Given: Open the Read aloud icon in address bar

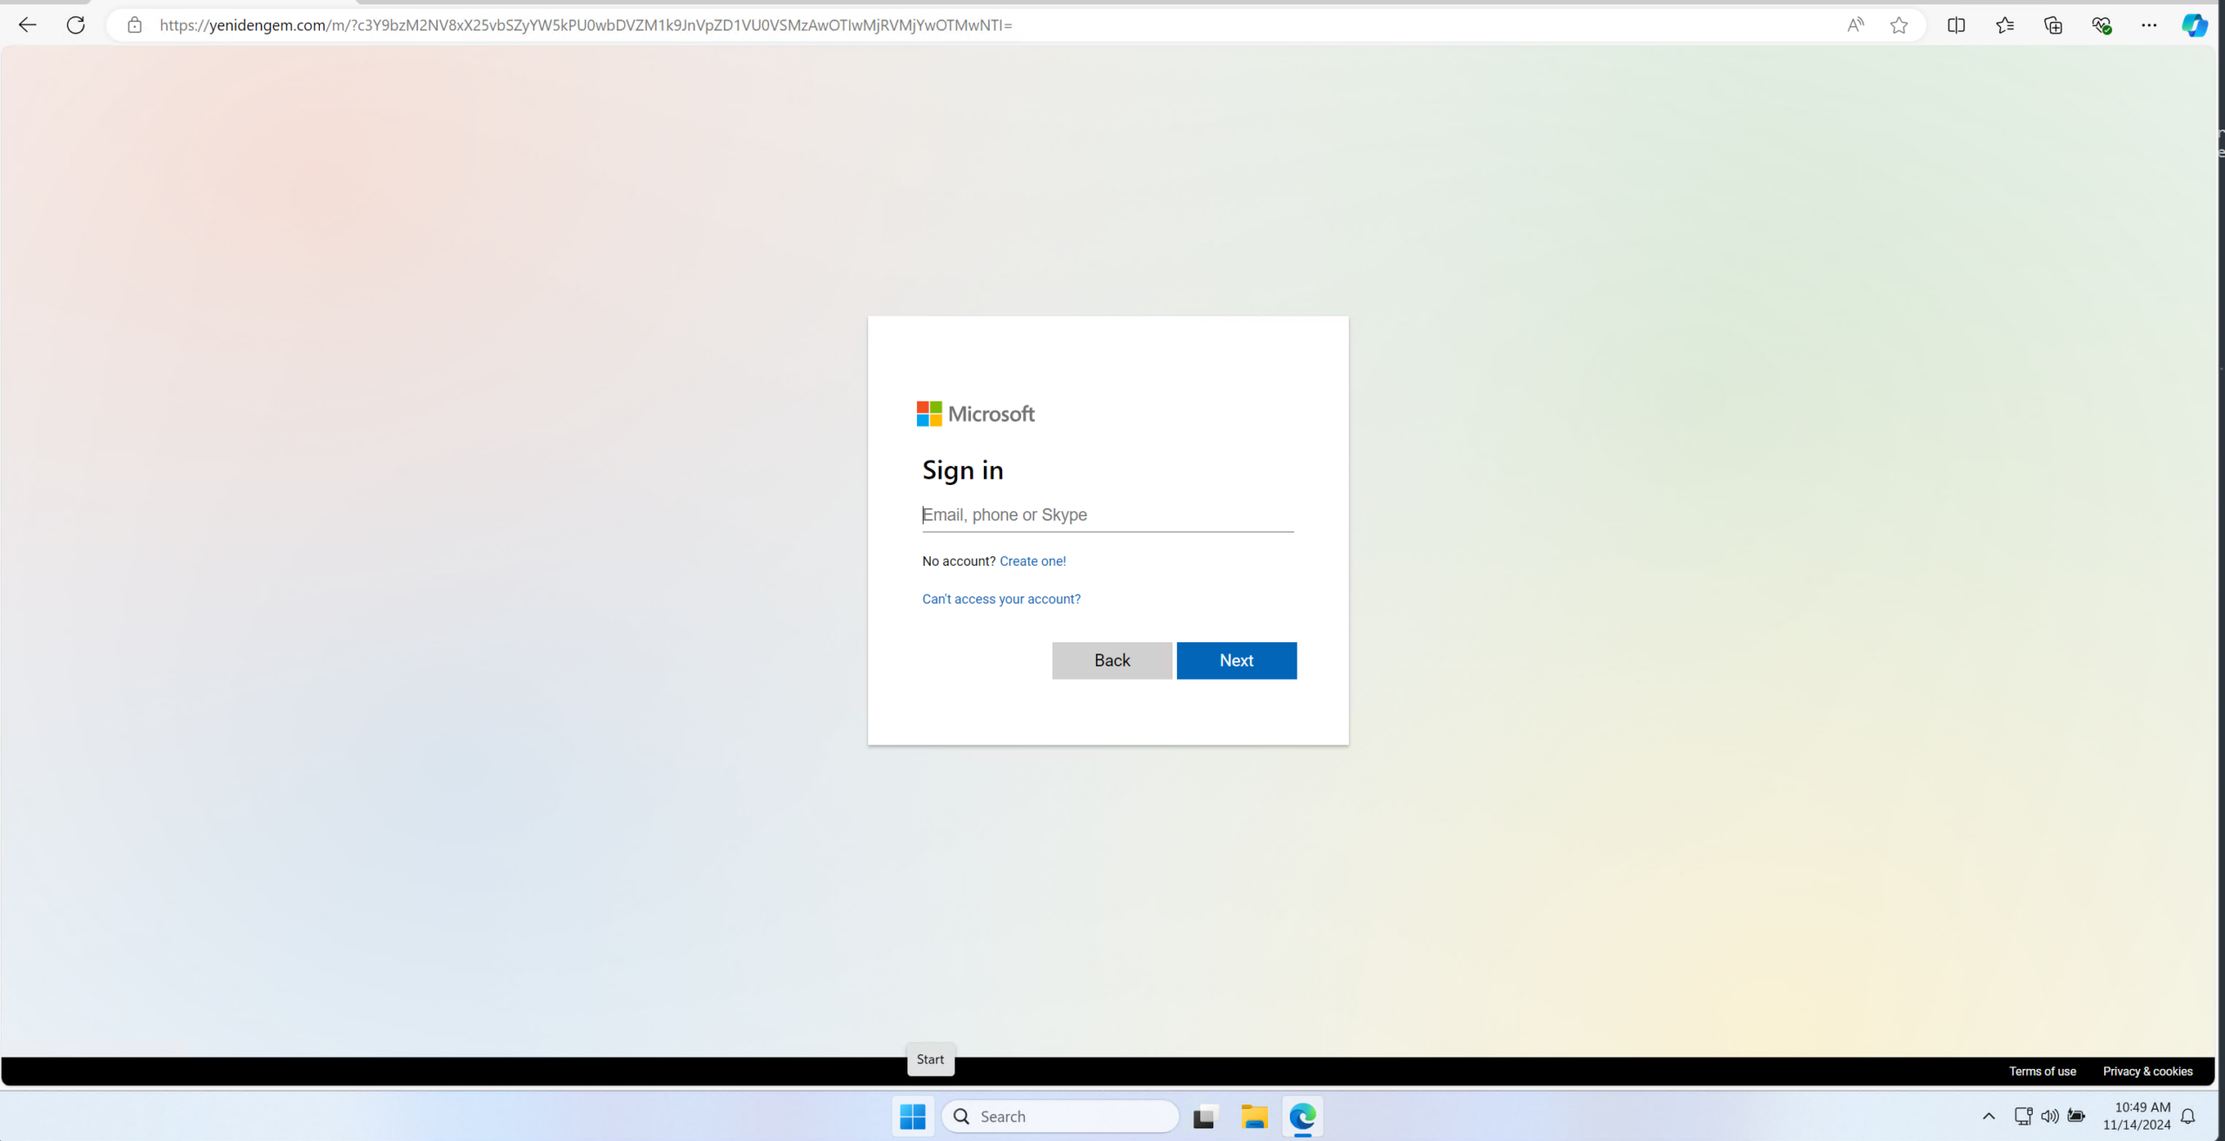Looking at the screenshot, I should [1855, 25].
